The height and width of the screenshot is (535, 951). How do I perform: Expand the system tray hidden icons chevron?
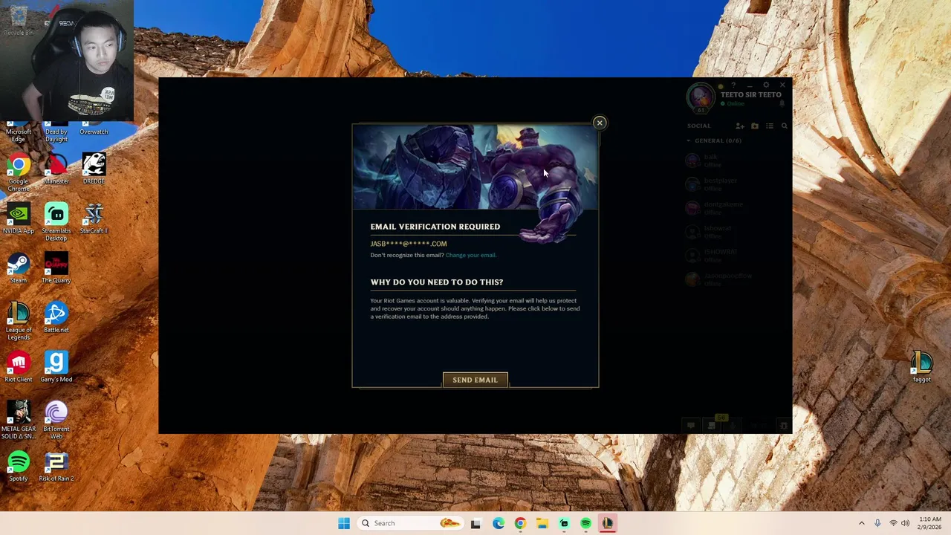(x=862, y=523)
